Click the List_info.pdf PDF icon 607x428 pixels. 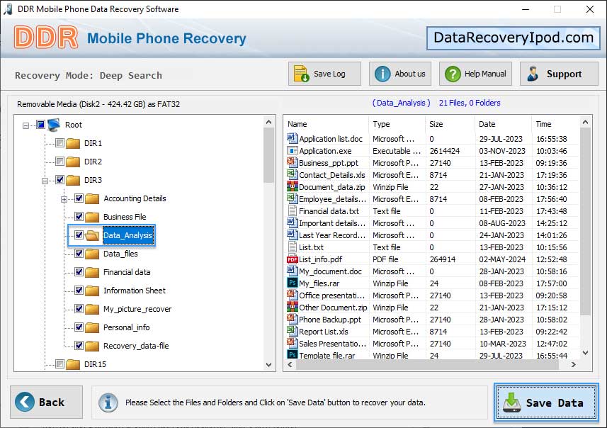coord(292,259)
